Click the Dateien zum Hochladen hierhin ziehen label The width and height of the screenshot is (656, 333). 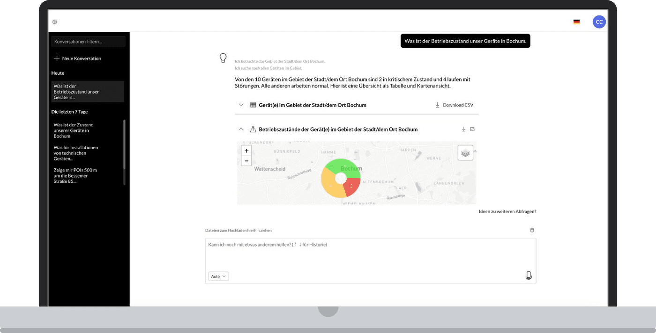pyautogui.click(x=238, y=231)
